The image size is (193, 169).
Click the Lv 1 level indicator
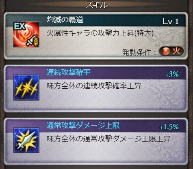(x=171, y=21)
